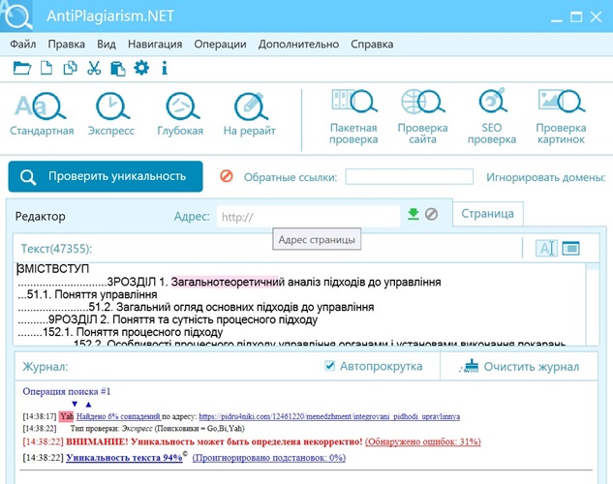Screen dimensions: 613x484
Task: Click the Yah search engine tag
Action: 67,416
